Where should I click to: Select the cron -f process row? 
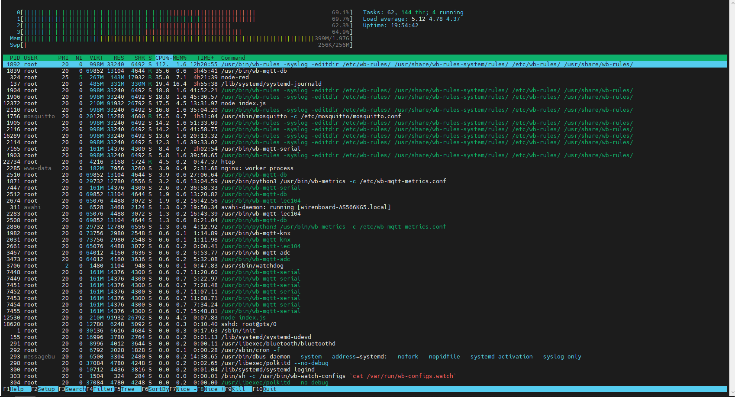pos(365,350)
